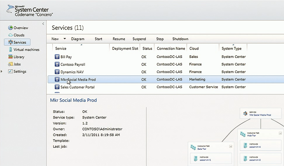
Task: Collapse the Web Tier diagram node
Action: (280, 133)
